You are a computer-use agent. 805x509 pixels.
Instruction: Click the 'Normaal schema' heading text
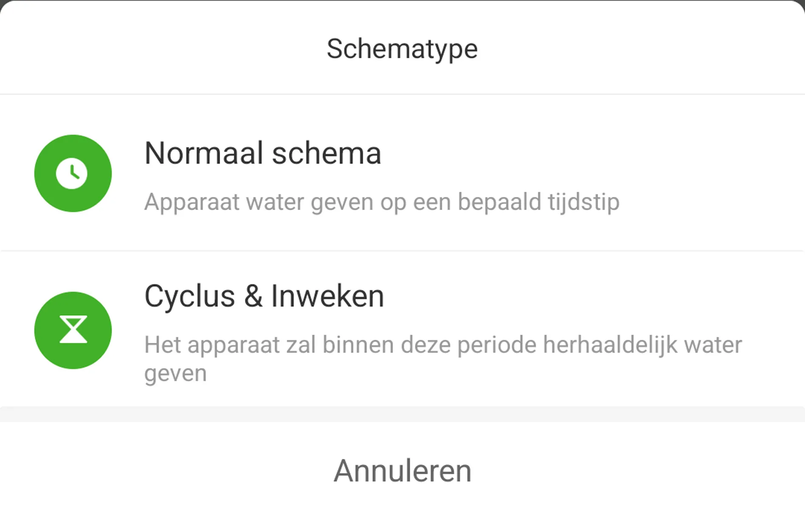[x=263, y=153]
